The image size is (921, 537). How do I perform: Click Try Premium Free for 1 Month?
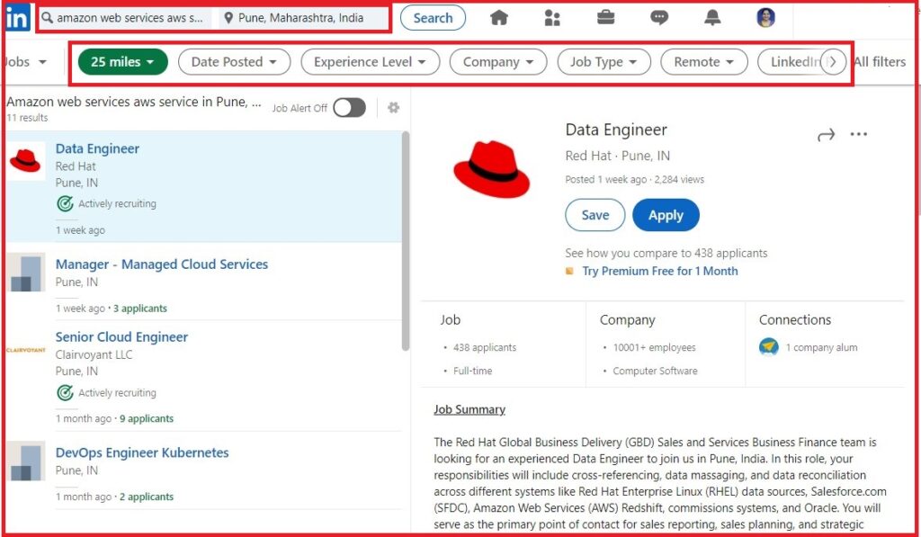[x=659, y=271]
